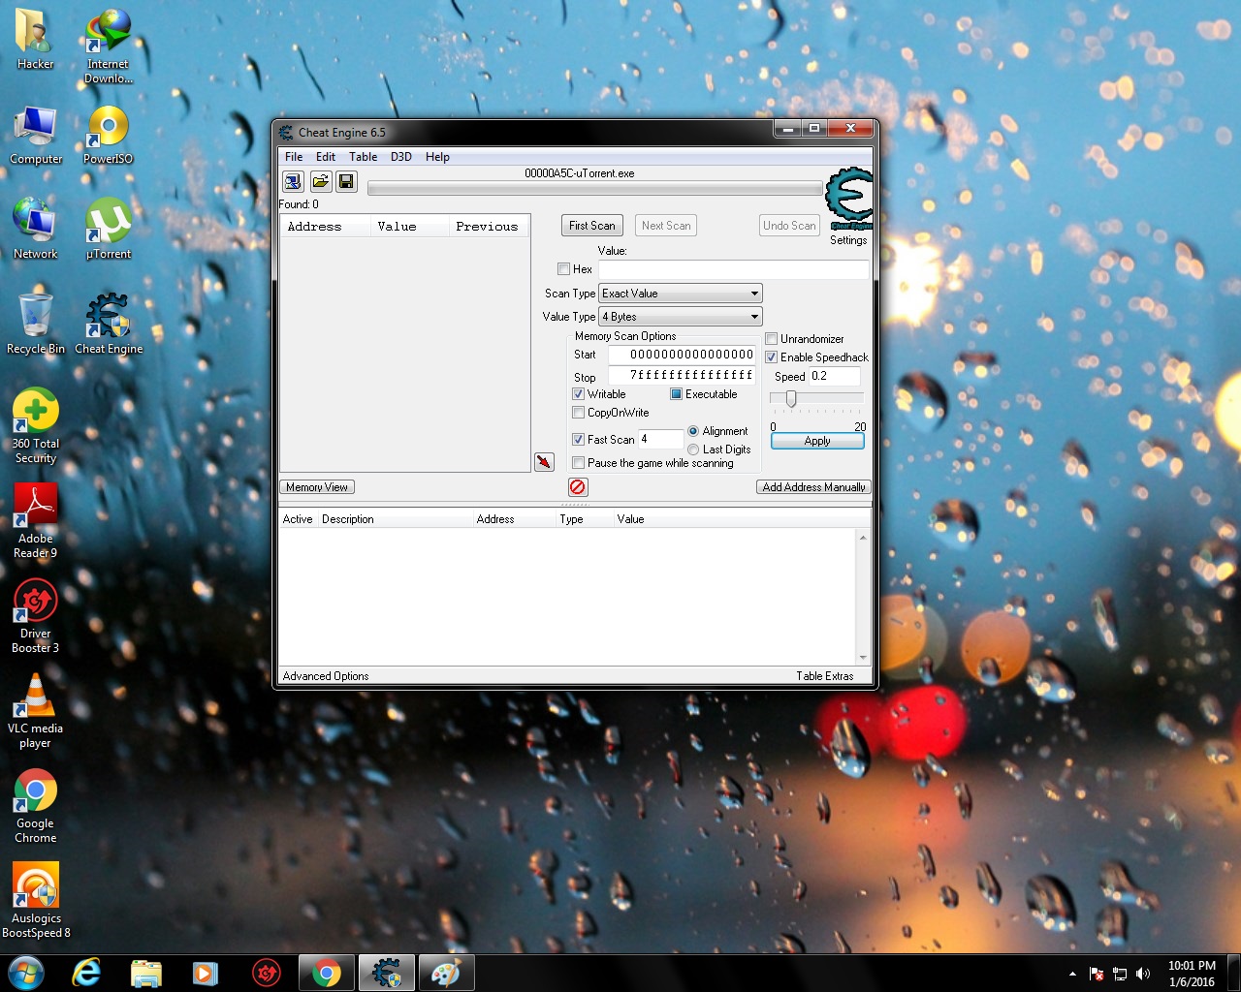Toggle the Hex checkbox
The image size is (1241, 992).
563,269
